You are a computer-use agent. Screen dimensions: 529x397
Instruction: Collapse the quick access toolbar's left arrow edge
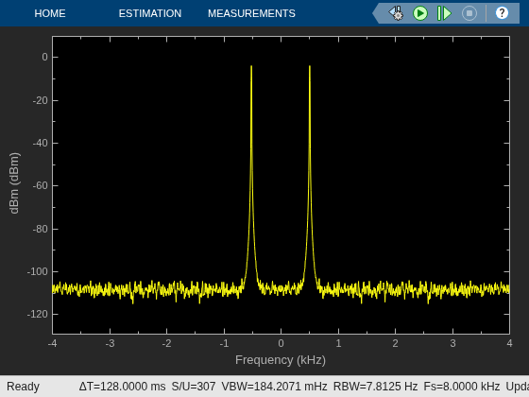click(x=376, y=13)
